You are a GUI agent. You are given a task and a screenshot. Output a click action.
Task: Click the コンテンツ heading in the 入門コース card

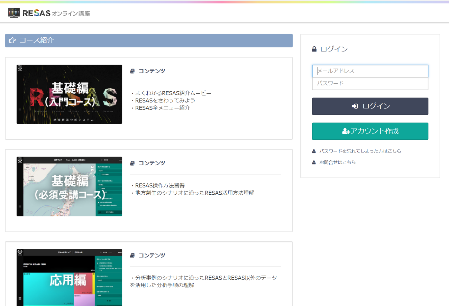152,71
